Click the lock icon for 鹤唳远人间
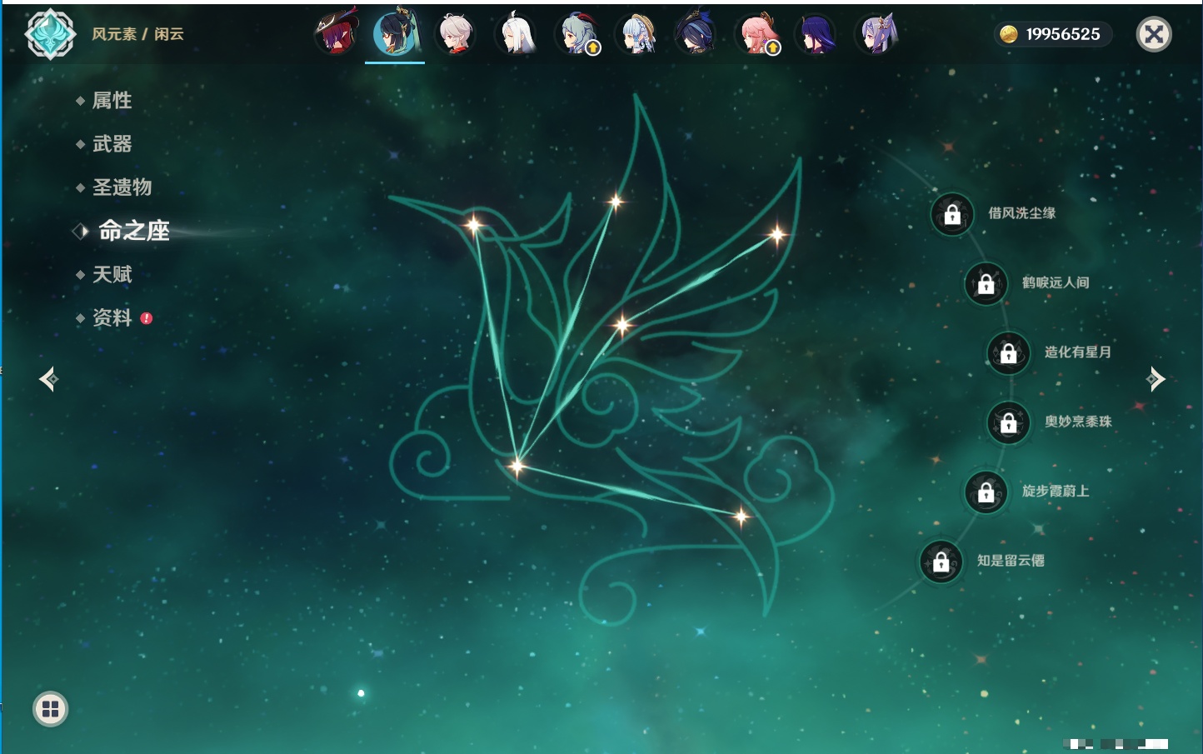This screenshot has width=1203, height=754. click(986, 283)
